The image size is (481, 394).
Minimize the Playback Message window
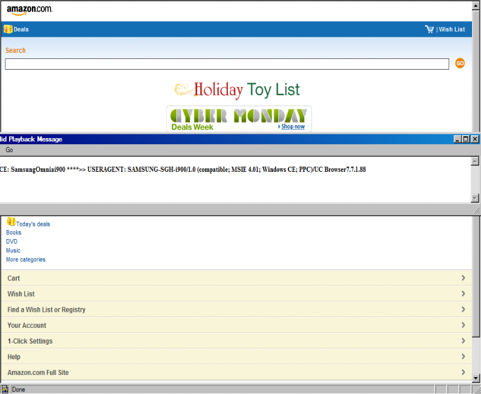click(458, 139)
